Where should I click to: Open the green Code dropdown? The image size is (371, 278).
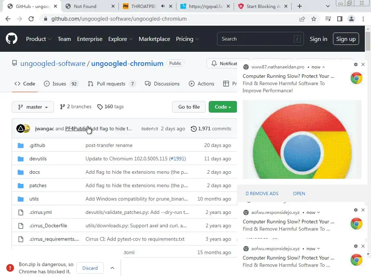(x=223, y=107)
